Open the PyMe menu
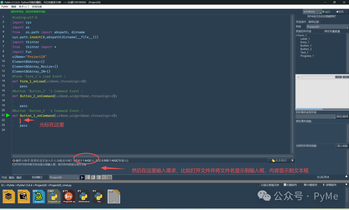 pyautogui.click(x=5, y=7)
